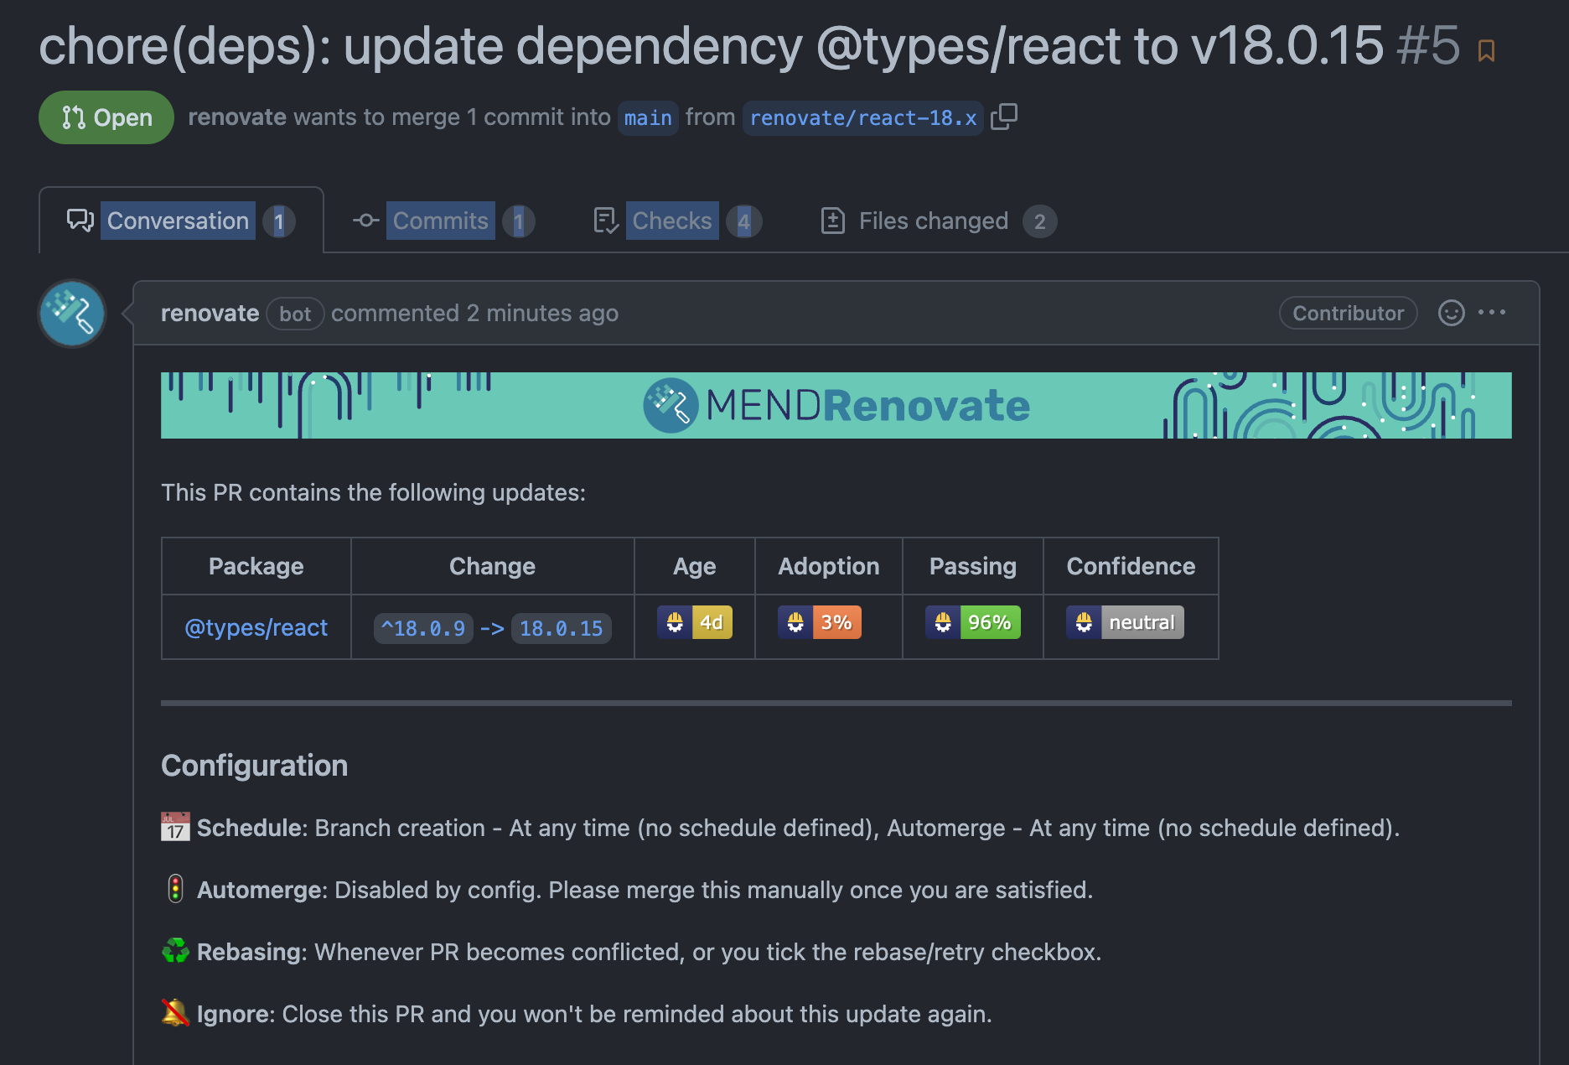The width and height of the screenshot is (1569, 1065).
Task: Open the renovate bot avatar
Action: [x=72, y=314]
